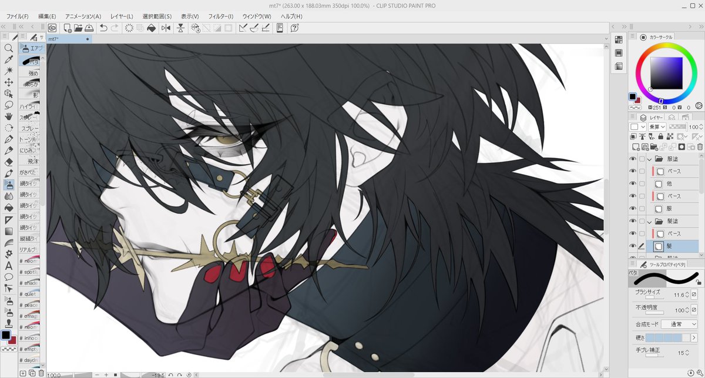Click the main black color swatch in color panel

point(633,96)
